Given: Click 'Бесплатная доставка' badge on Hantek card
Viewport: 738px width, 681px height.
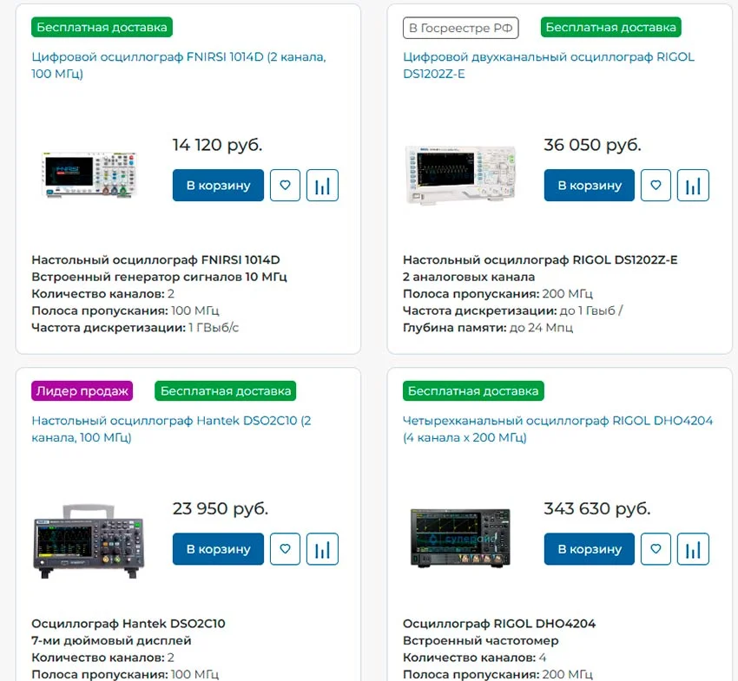Looking at the screenshot, I should (226, 391).
